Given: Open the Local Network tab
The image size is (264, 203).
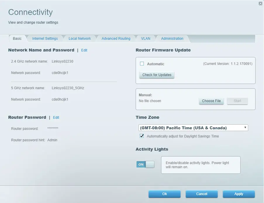Looking at the screenshot, I should click(x=80, y=38).
